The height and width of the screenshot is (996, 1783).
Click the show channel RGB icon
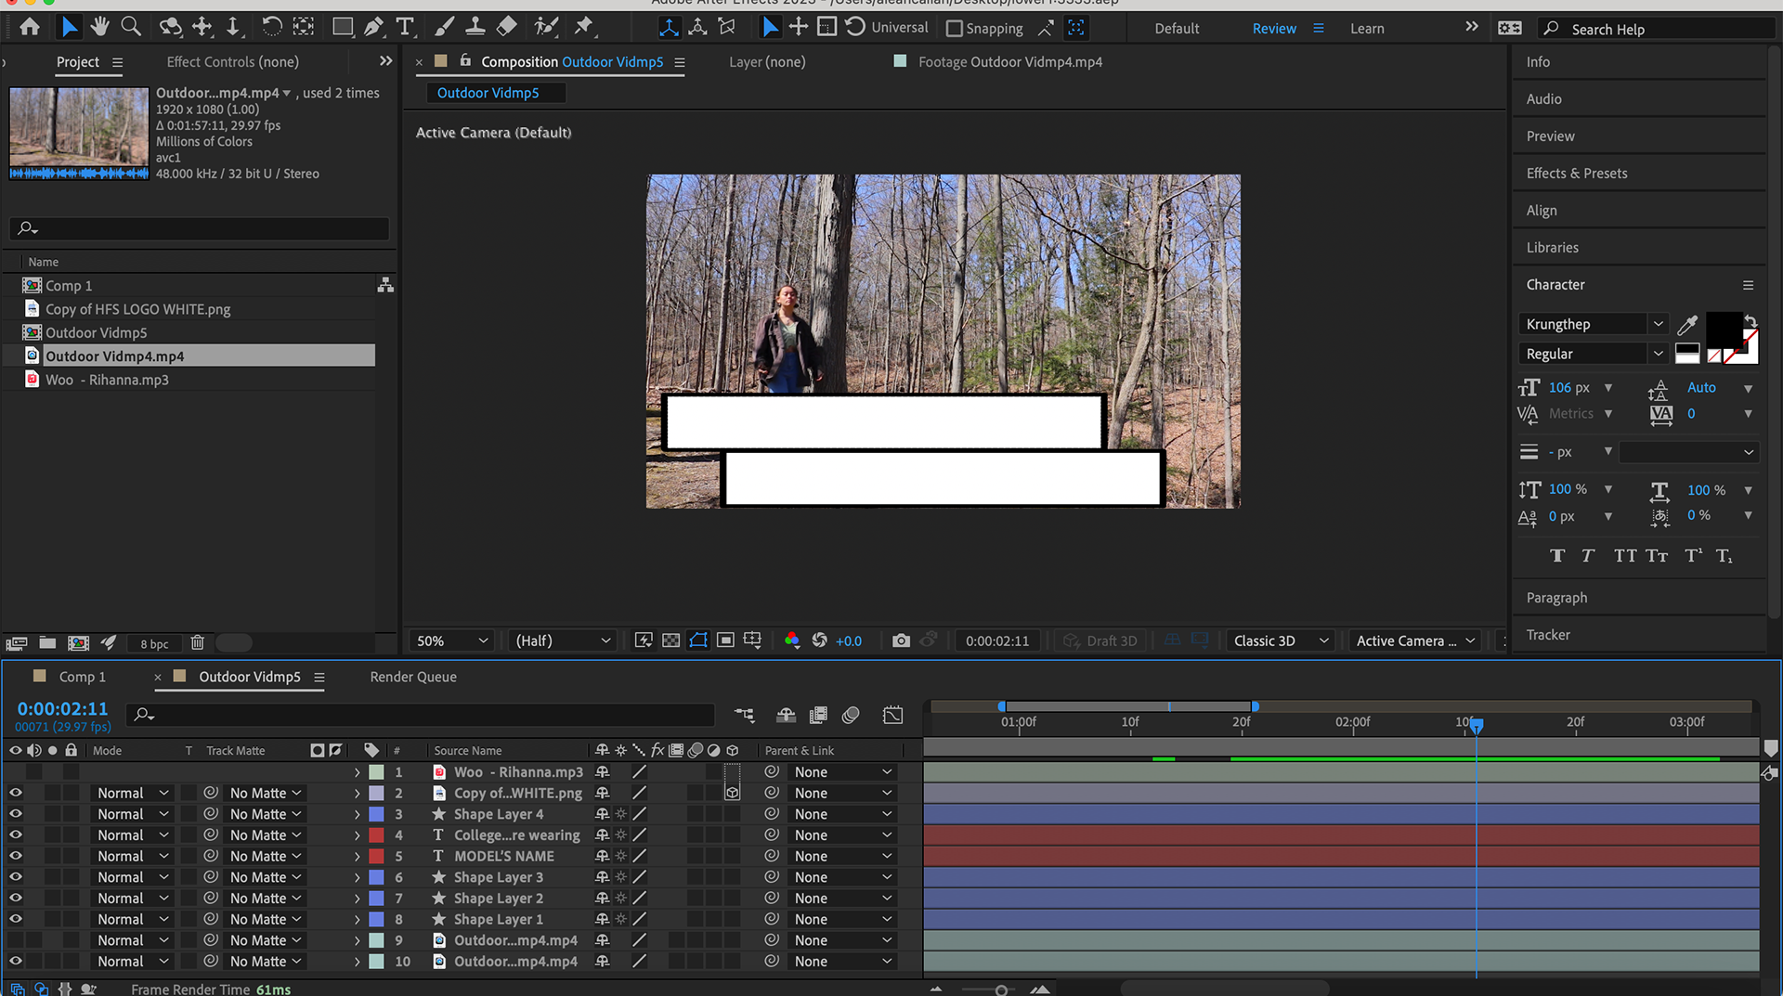791,640
